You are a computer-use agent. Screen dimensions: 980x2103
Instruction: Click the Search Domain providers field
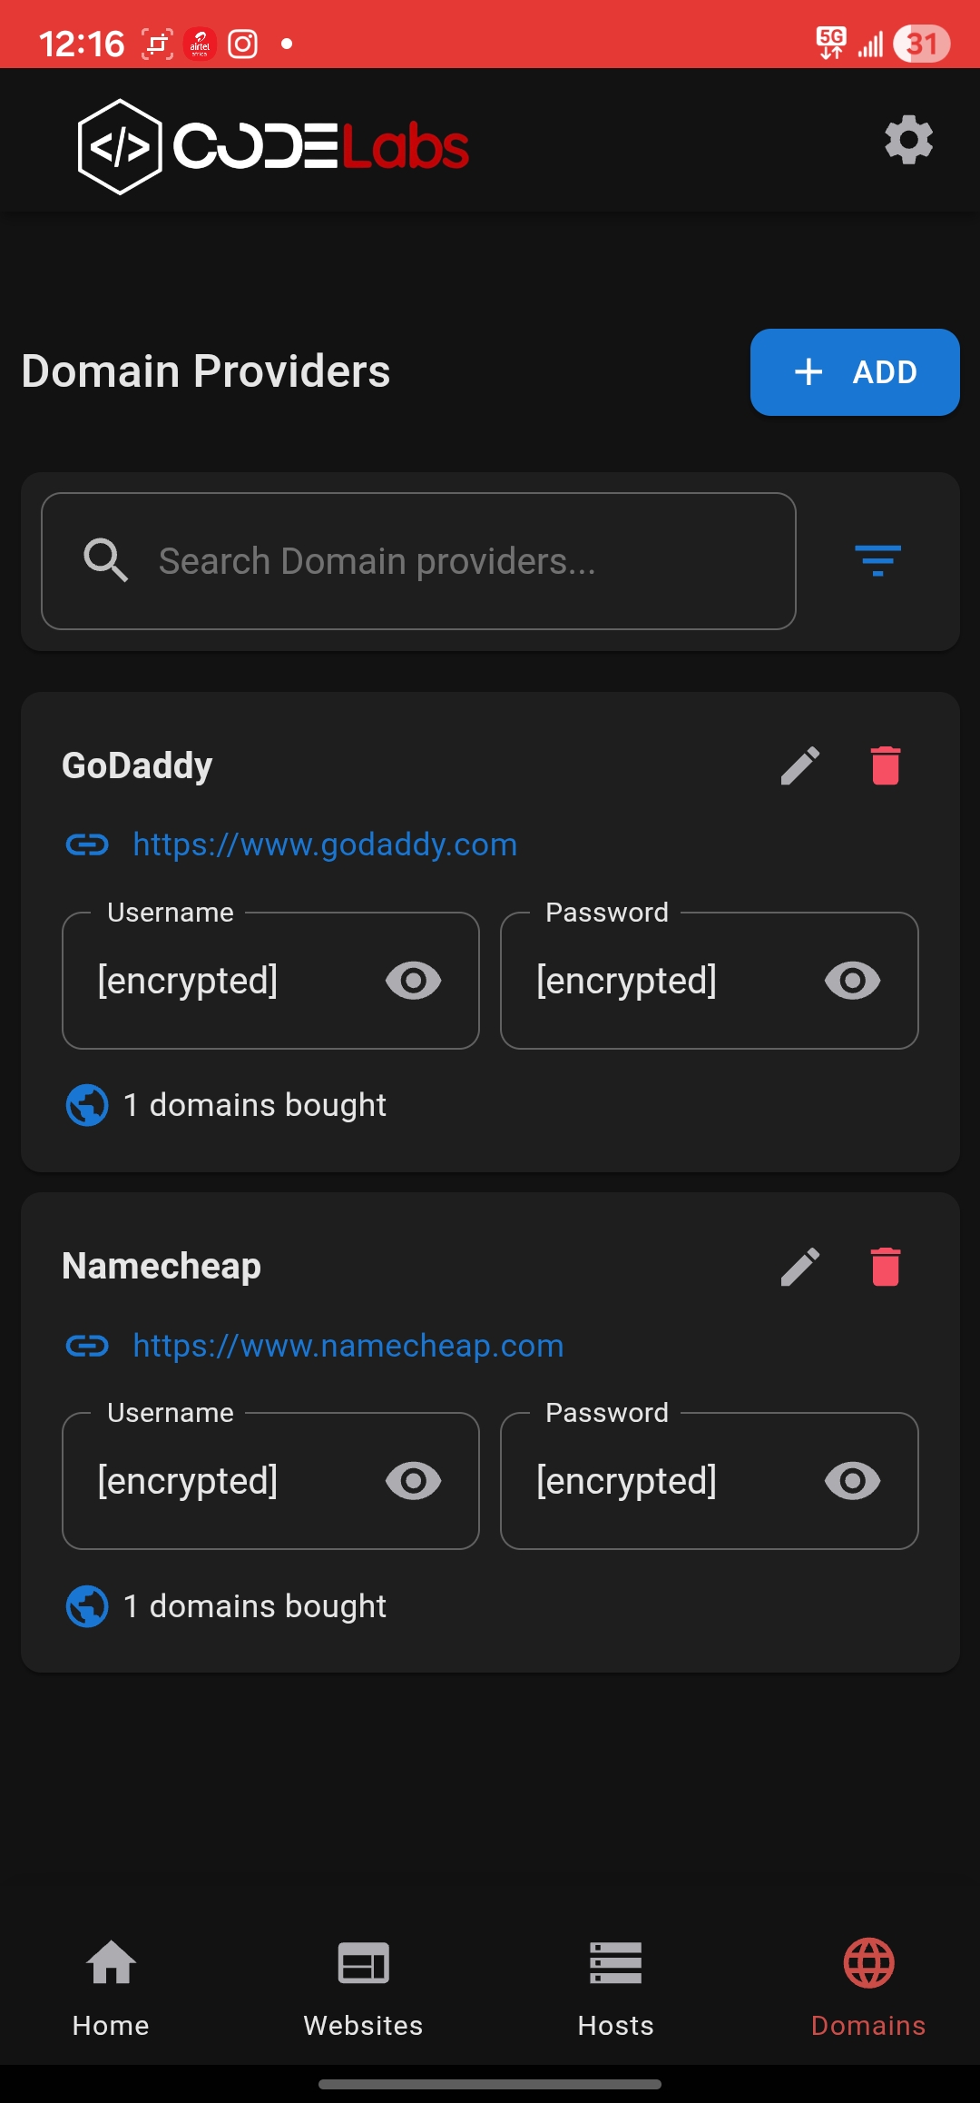pos(419,561)
